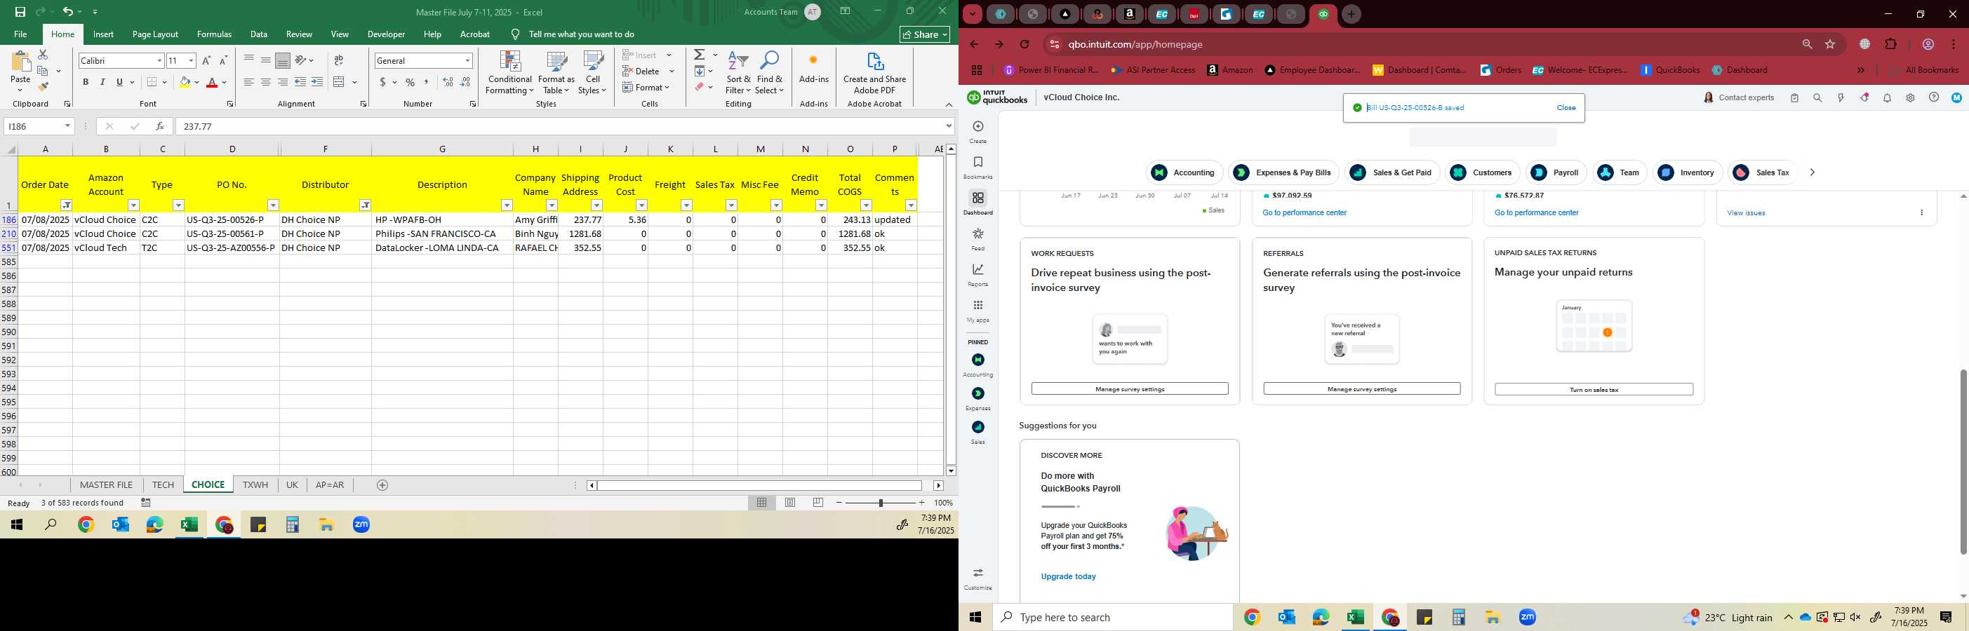Expand the formula bar
Screen dimensions: 1969x631
tap(949, 127)
